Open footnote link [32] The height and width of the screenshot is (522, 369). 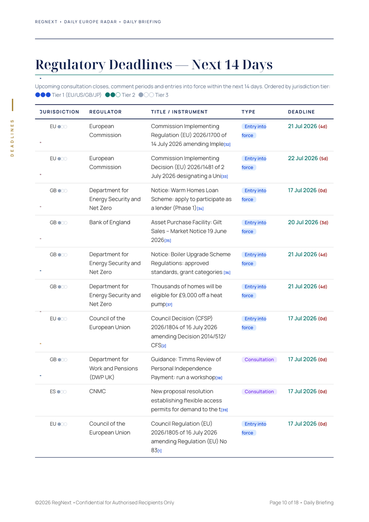[x=227, y=145]
